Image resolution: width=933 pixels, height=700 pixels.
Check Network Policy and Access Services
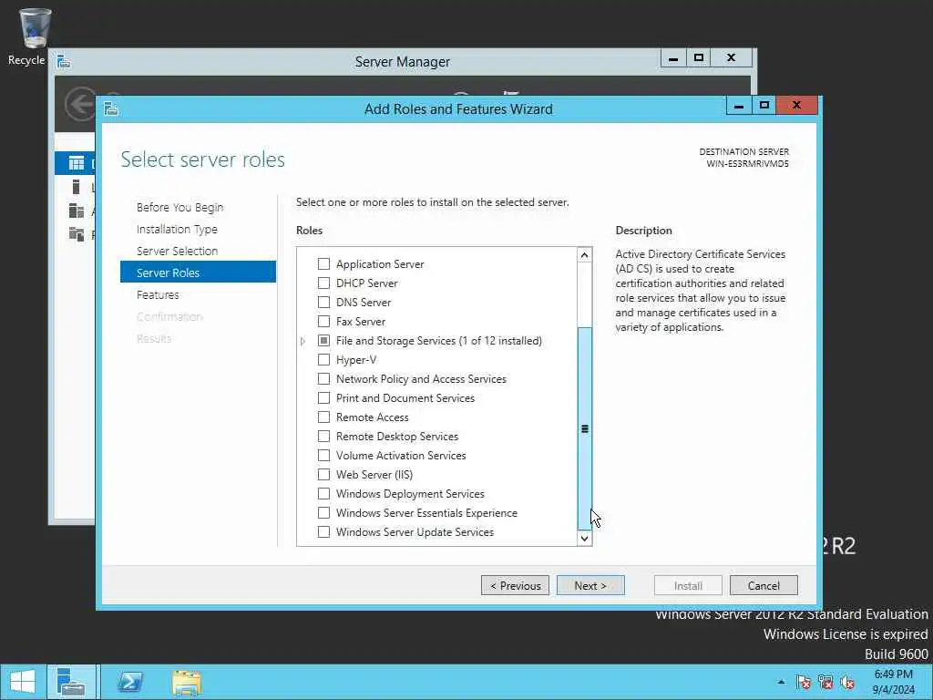point(323,378)
